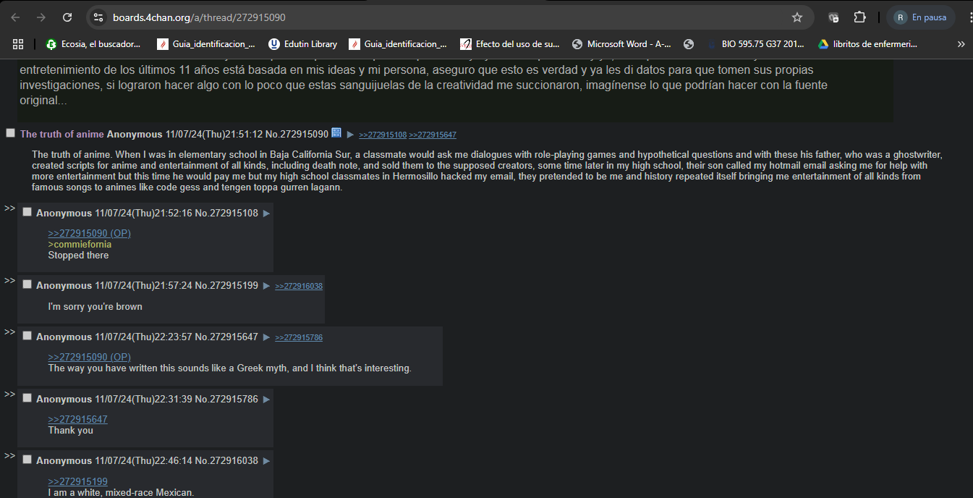Select the checkbox for post No.272915108
Image resolution: width=973 pixels, height=498 pixels.
[27, 212]
